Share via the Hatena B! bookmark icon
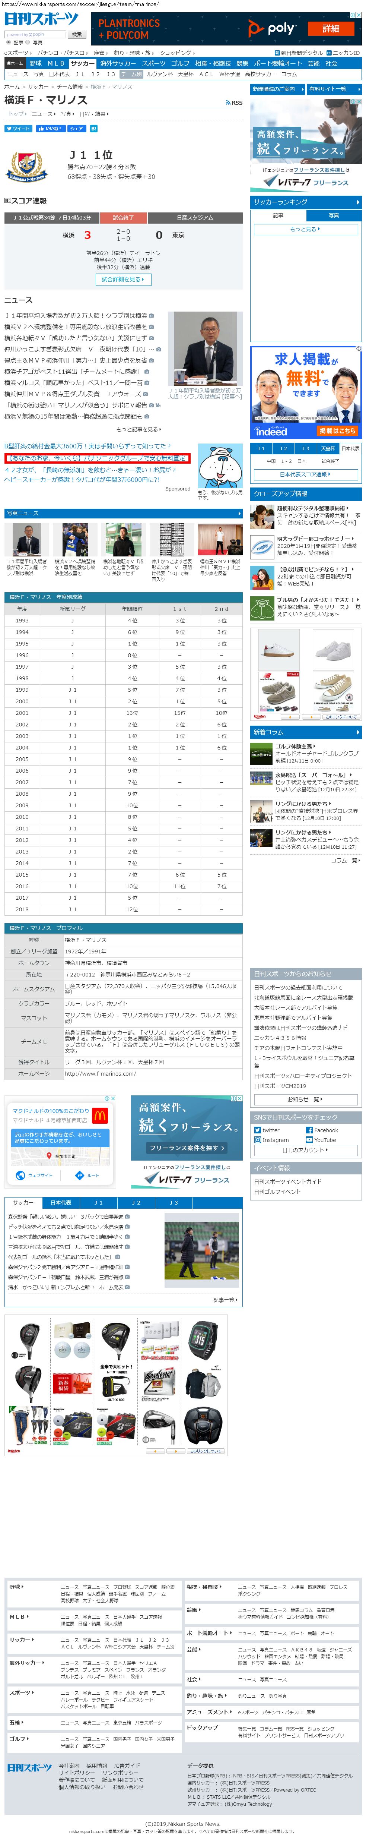The height and width of the screenshot is (1846, 366). point(93,129)
